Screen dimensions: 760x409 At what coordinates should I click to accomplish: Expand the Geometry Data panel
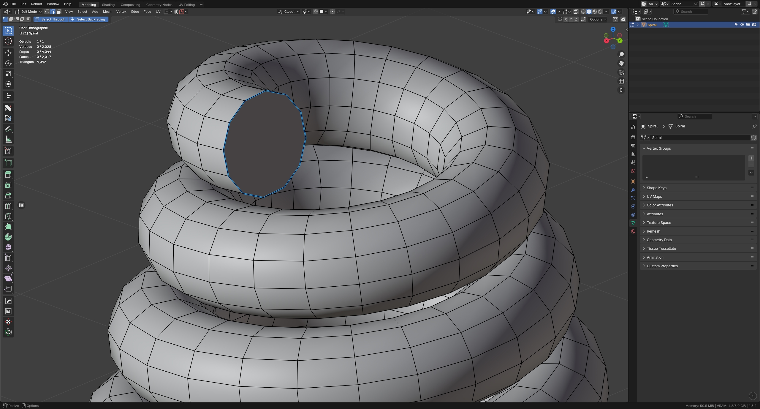tap(698, 240)
